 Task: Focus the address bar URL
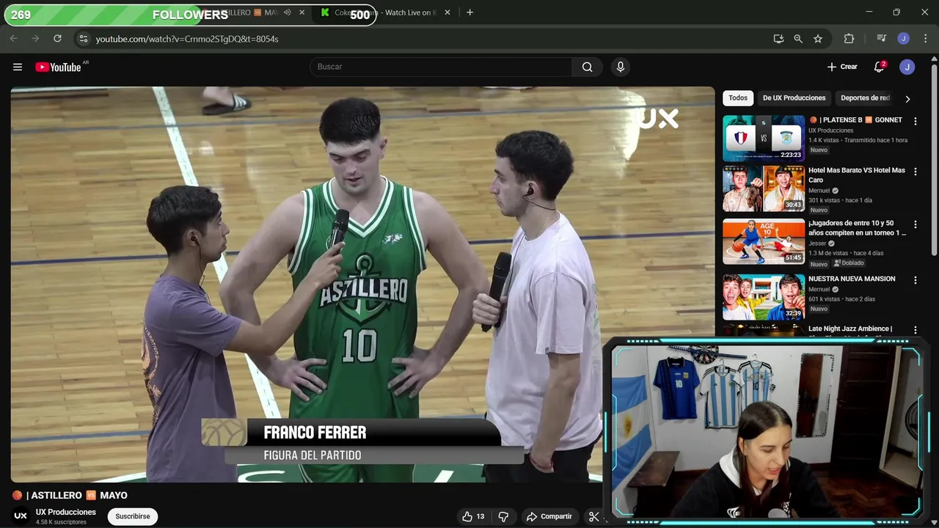[187, 39]
